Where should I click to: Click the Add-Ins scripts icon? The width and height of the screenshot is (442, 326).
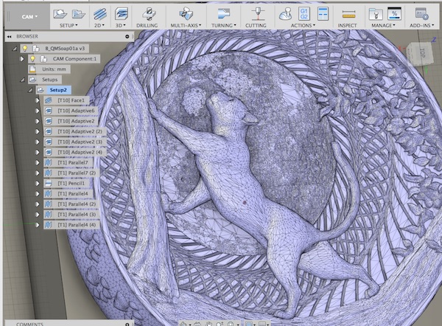[x=421, y=13]
